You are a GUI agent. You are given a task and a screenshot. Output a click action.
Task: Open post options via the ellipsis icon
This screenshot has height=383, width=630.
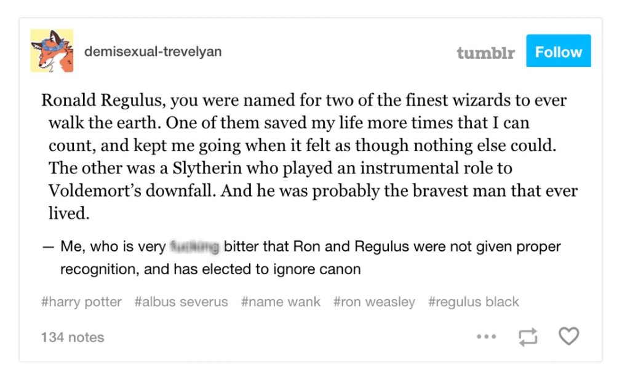click(x=487, y=336)
